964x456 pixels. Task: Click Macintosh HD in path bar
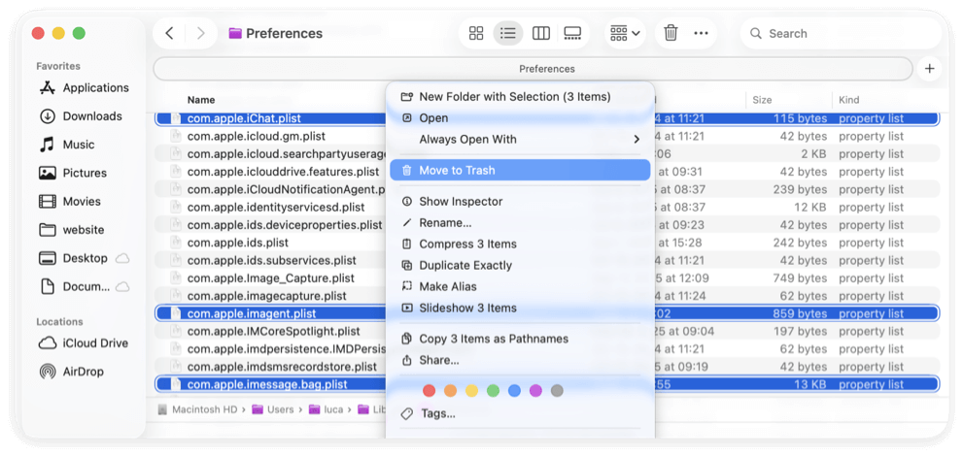197,409
